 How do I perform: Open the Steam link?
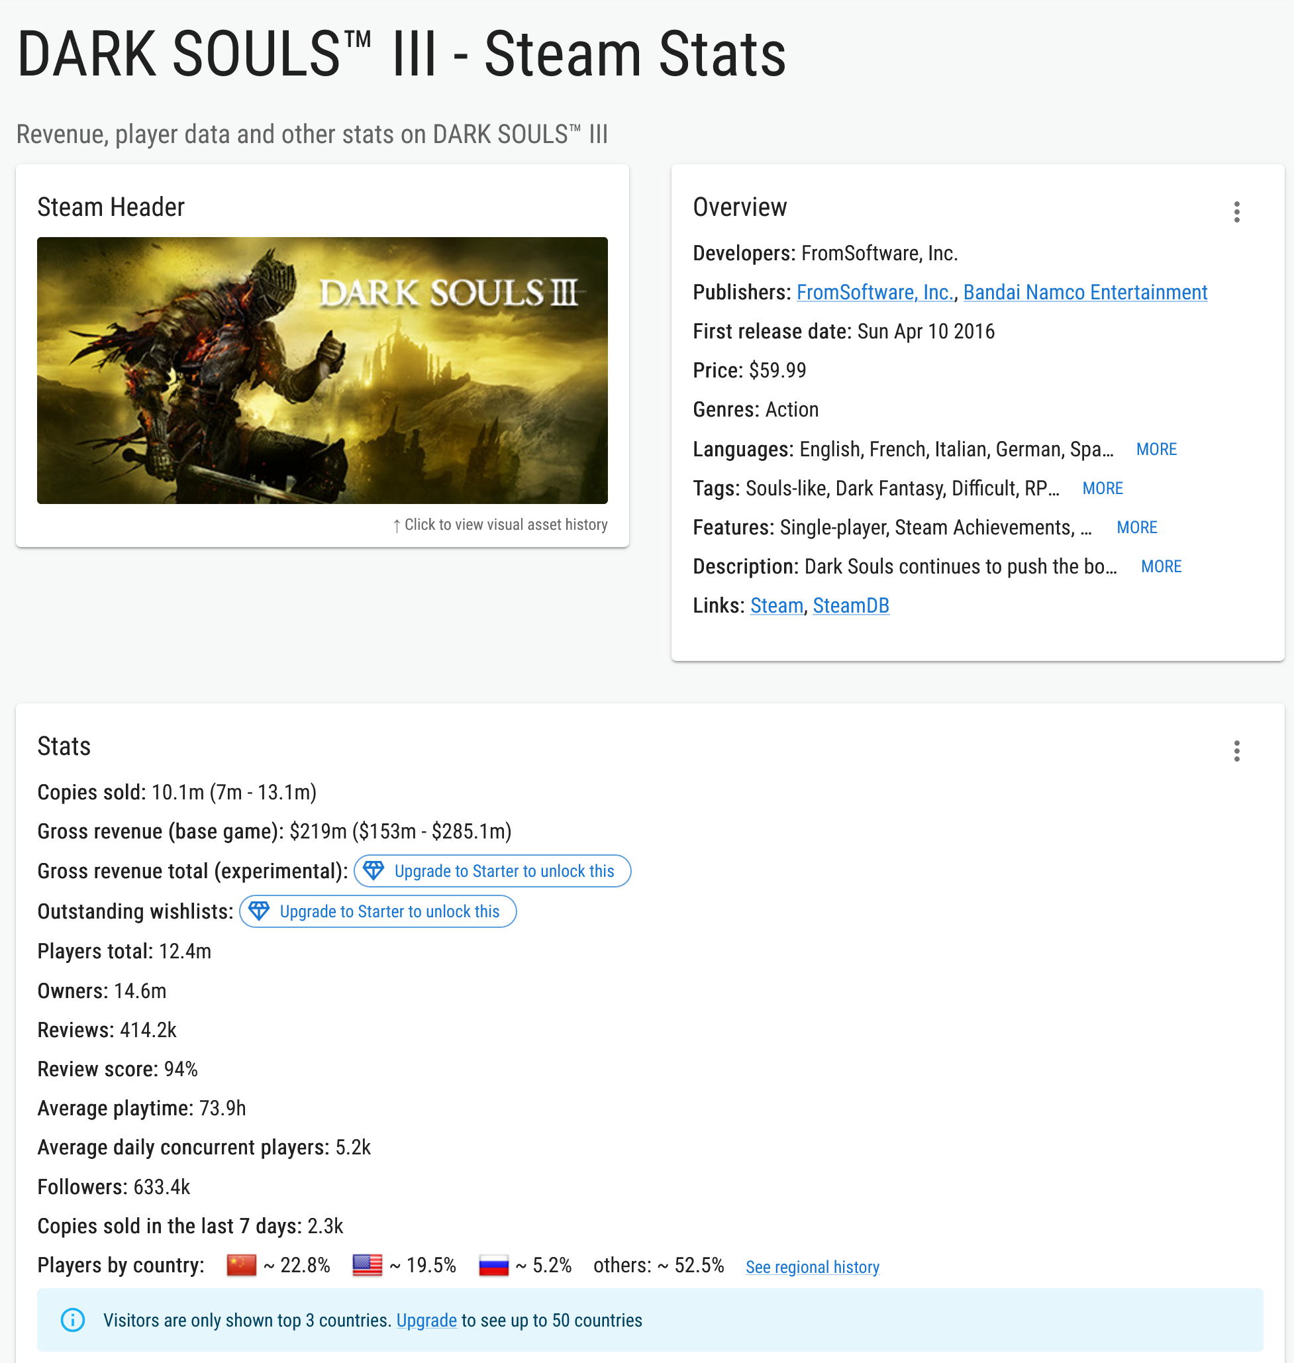(777, 605)
